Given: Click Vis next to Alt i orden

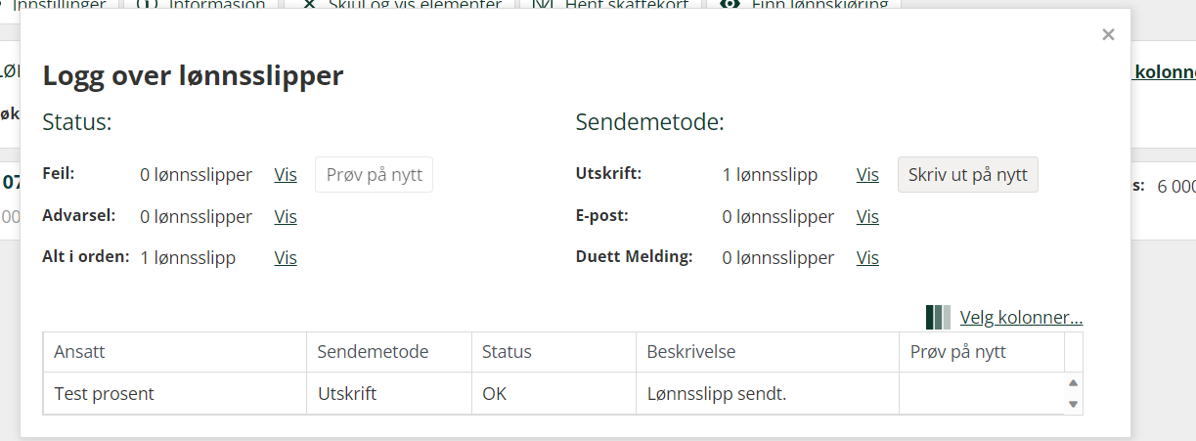Looking at the screenshot, I should pyautogui.click(x=286, y=257).
